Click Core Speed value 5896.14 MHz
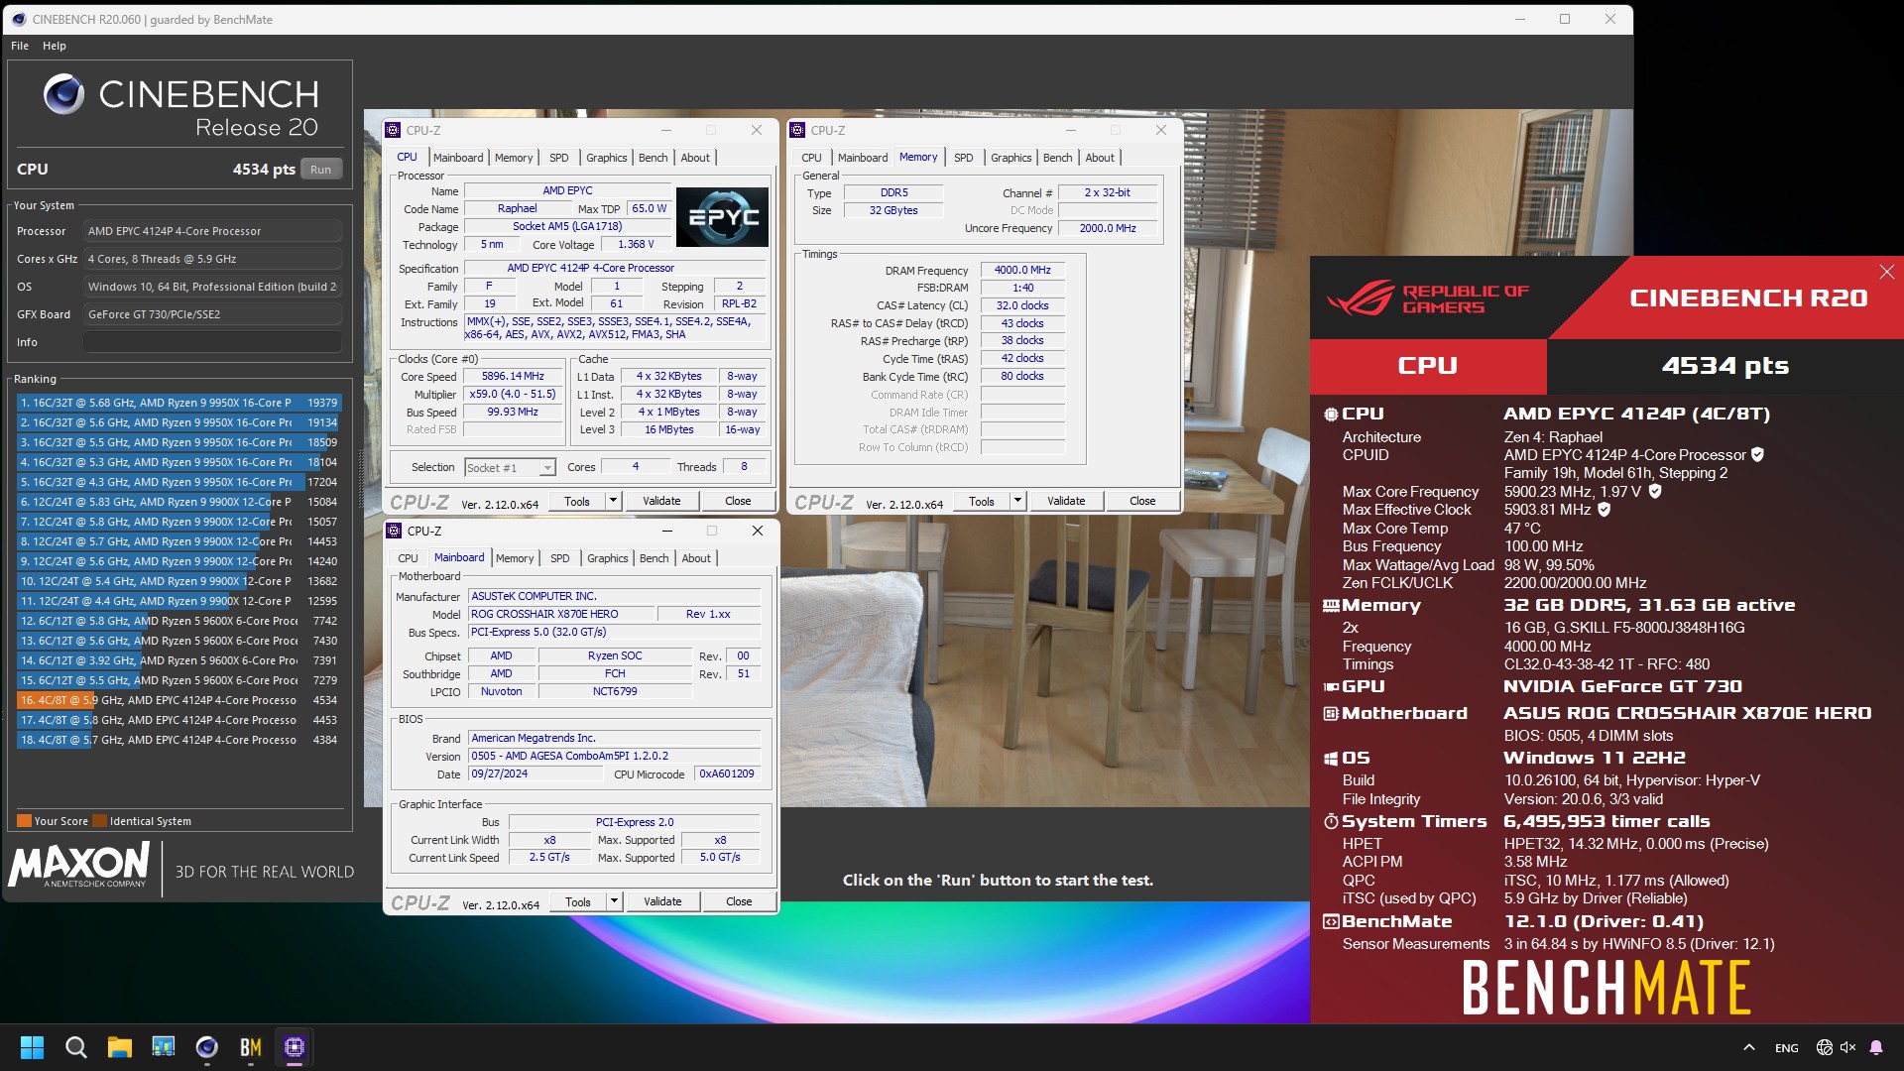The width and height of the screenshot is (1904, 1071). (x=513, y=377)
